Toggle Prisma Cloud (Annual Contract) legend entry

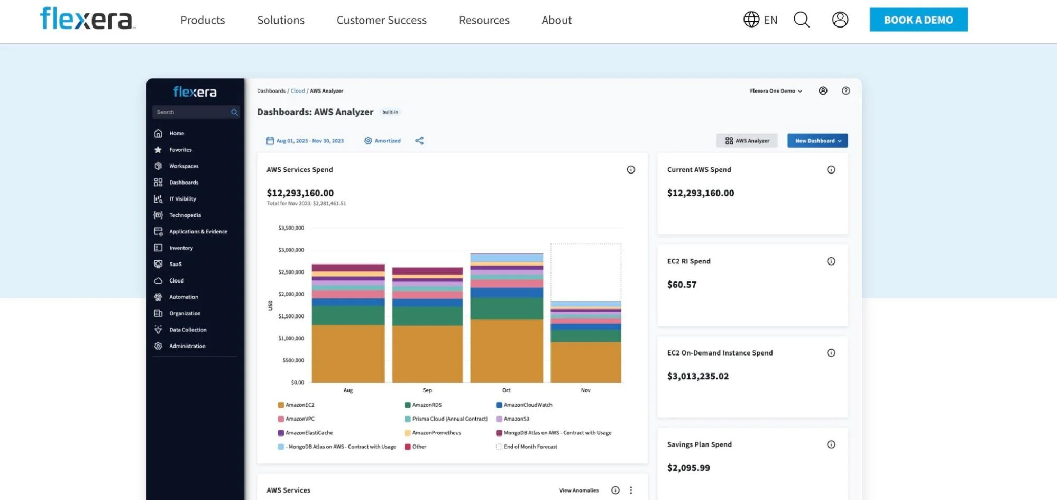click(x=446, y=419)
